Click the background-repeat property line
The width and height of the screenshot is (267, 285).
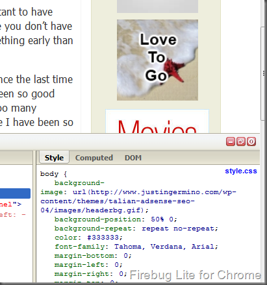click(136, 229)
